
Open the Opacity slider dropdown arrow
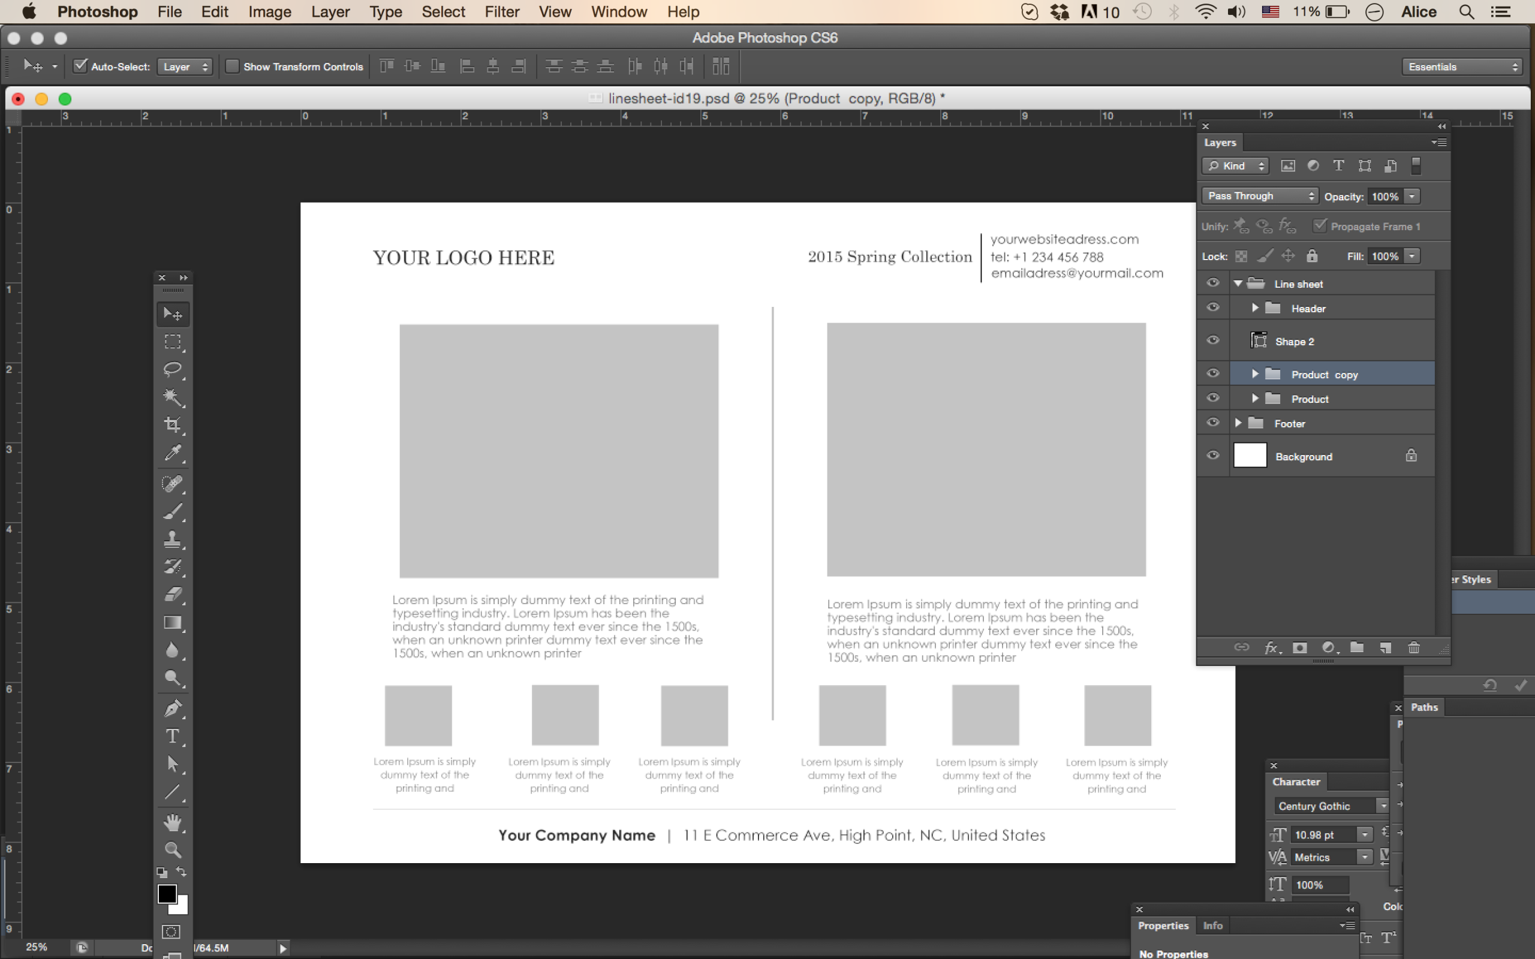[1412, 197]
